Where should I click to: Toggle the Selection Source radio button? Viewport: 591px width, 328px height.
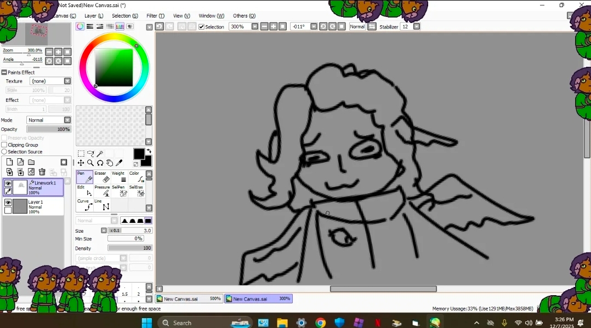click(x=4, y=152)
